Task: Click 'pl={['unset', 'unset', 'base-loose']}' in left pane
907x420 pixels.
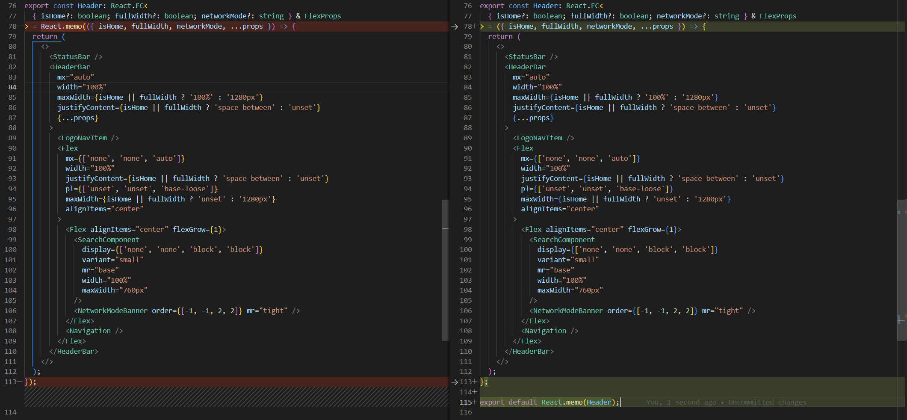Action: coord(142,189)
